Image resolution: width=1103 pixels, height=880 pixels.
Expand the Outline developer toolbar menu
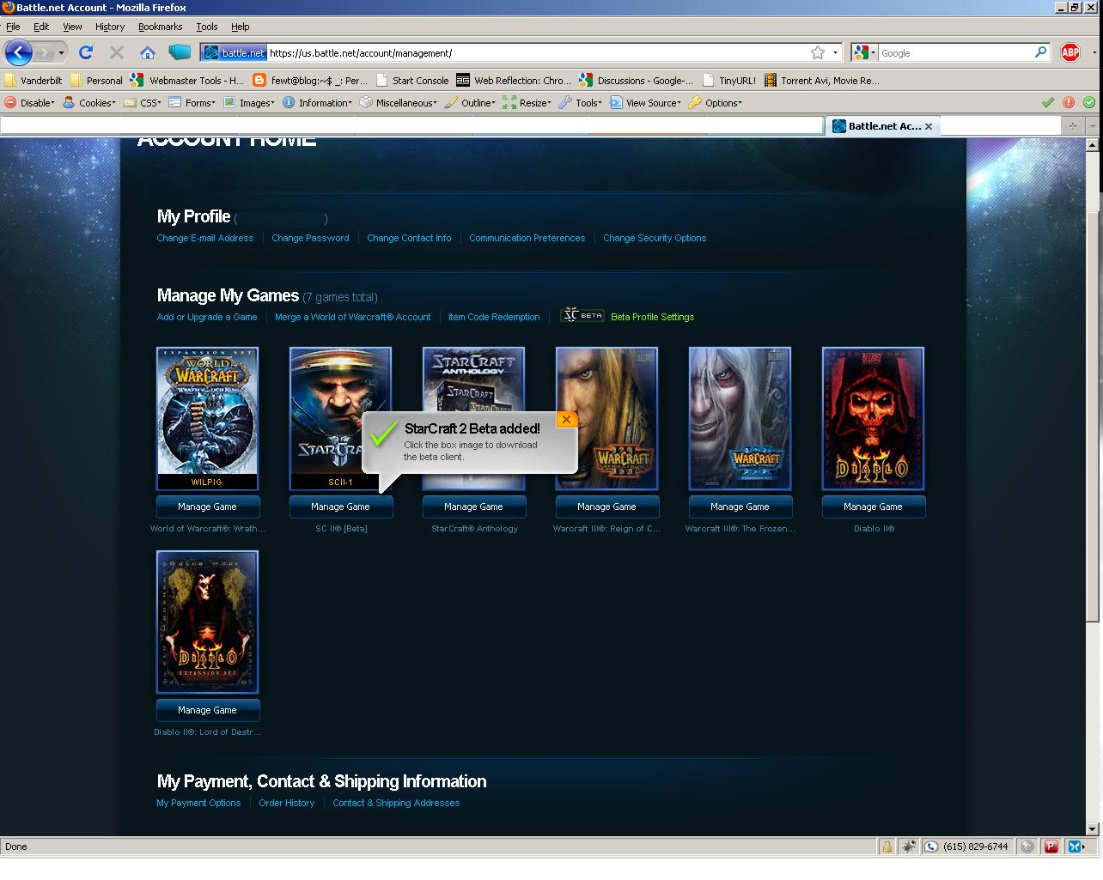pos(470,103)
